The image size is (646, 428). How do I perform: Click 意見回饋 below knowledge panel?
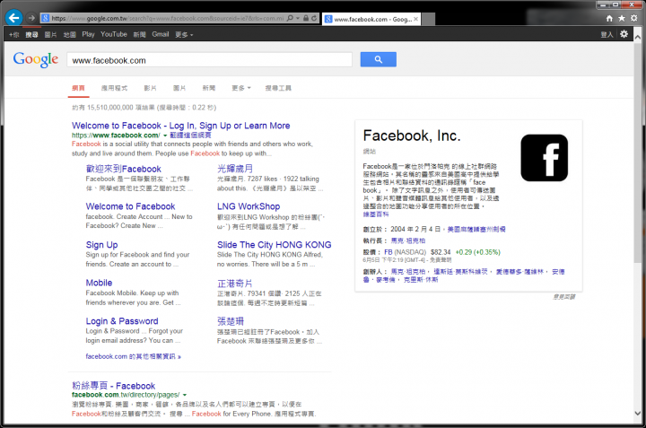563,297
